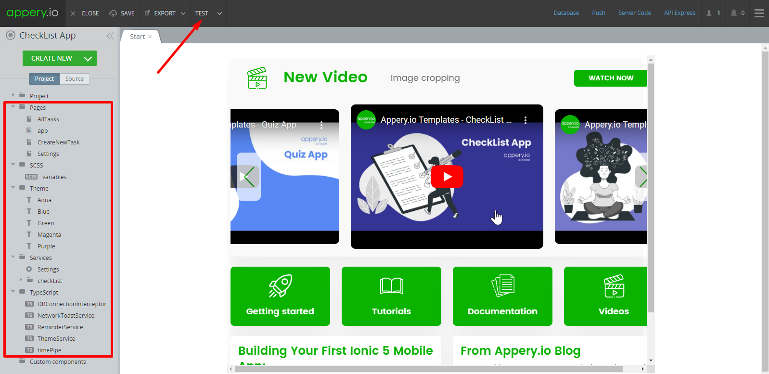This screenshot has width=769, height=374.
Task: Open the Documentation tile
Action: 502,296
